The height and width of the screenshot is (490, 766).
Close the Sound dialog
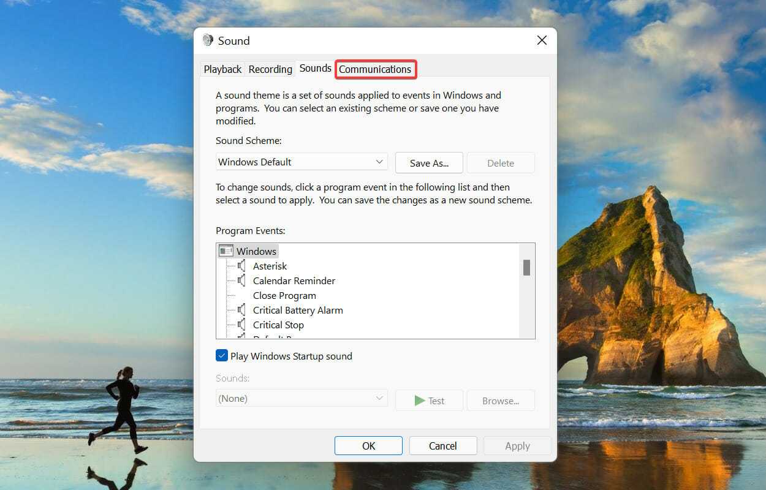(x=542, y=40)
